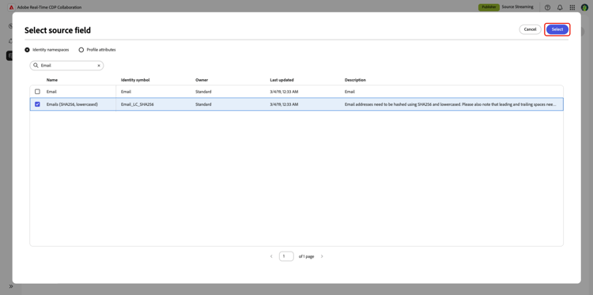The width and height of the screenshot is (593, 295).
Task: Click the search magnifier icon
Action: 36,66
